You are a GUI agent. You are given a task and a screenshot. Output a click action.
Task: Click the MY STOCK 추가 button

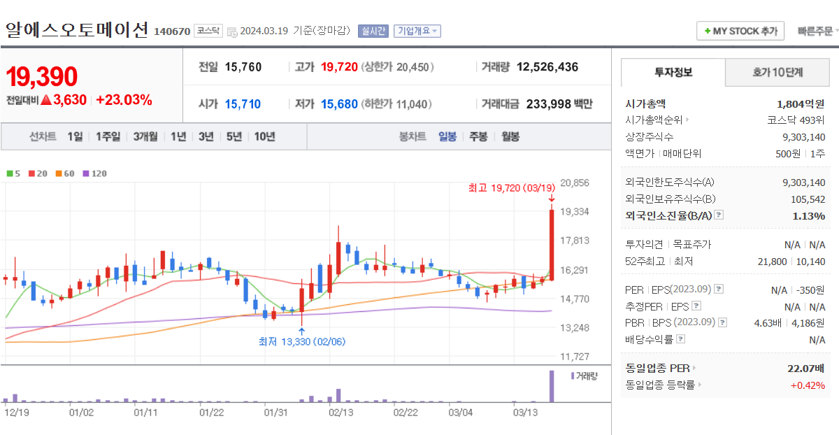[x=740, y=31]
